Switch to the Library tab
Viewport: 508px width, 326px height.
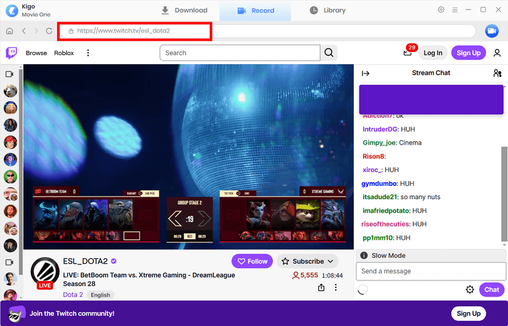[328, 10]
